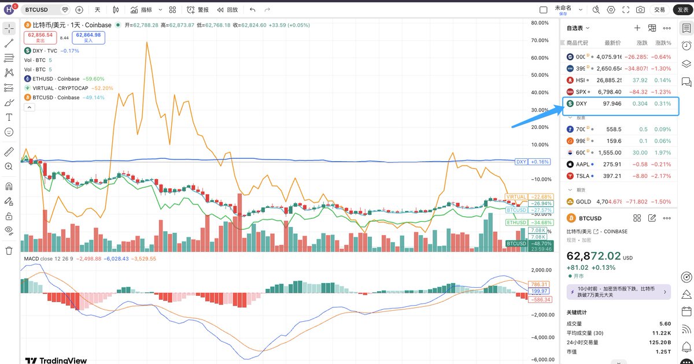Expand the 自选表 watchlist dropdown
694x364 pixels.
(578, 28)
